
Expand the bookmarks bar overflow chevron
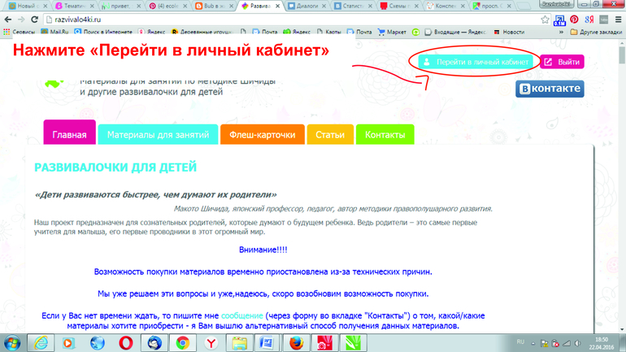[x=559, y=33]
